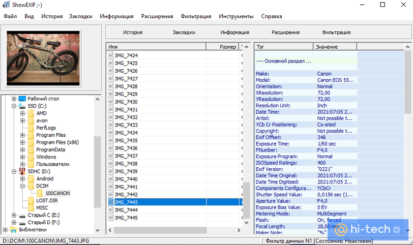This screenshot has width=413, height=245.
Task: Select the LOST.DIR folder icon
Action: [31, 201]
